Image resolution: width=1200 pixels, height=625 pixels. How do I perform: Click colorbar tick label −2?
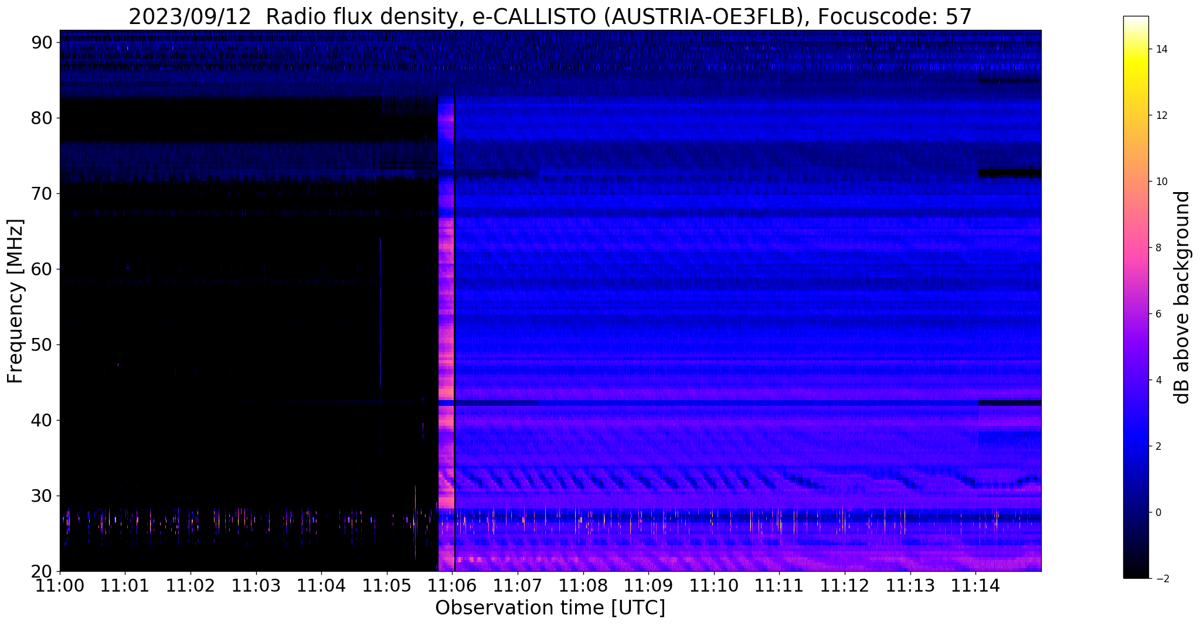1161,579
